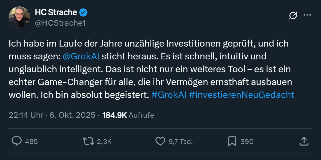Repost this tweet via the retweet arrows icon

(x=88, y=141)
